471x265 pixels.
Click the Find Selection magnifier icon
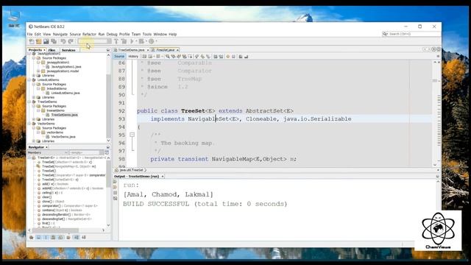tap(168, 57)
